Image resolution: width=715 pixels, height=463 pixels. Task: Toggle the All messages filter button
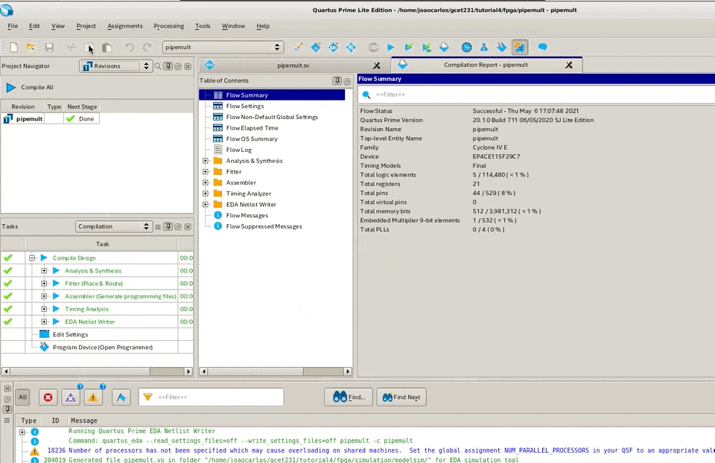coord(23,397)
